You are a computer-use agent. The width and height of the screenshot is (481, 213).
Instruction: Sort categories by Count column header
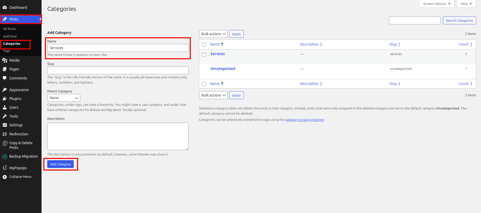pos(463,44)
